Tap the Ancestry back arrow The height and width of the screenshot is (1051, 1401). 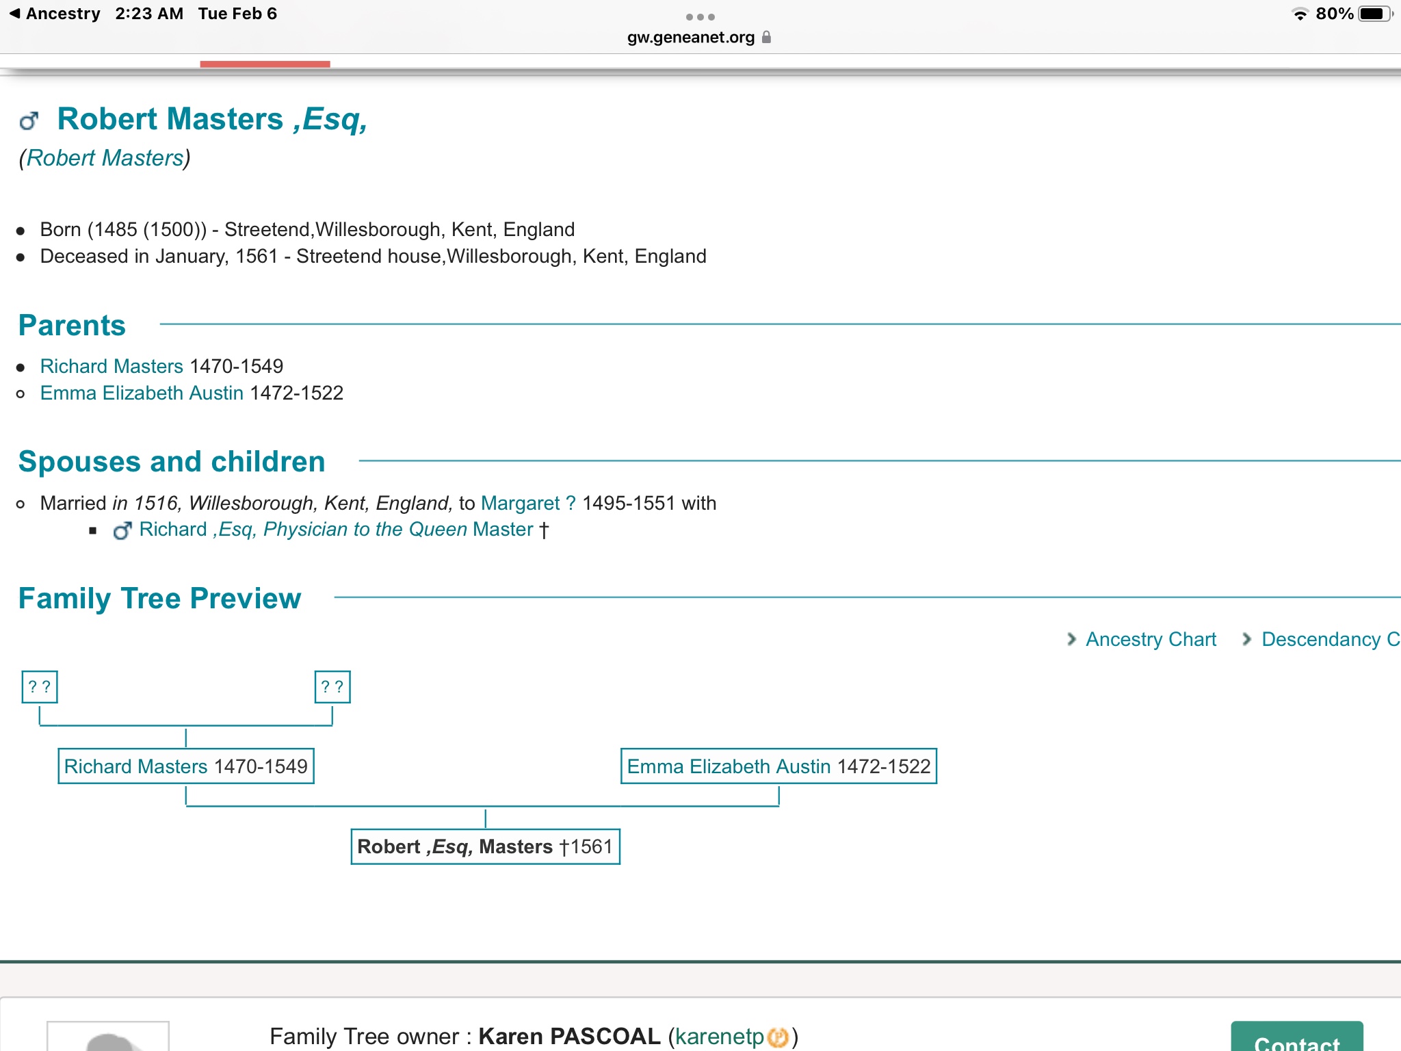[x=15, y=14]
